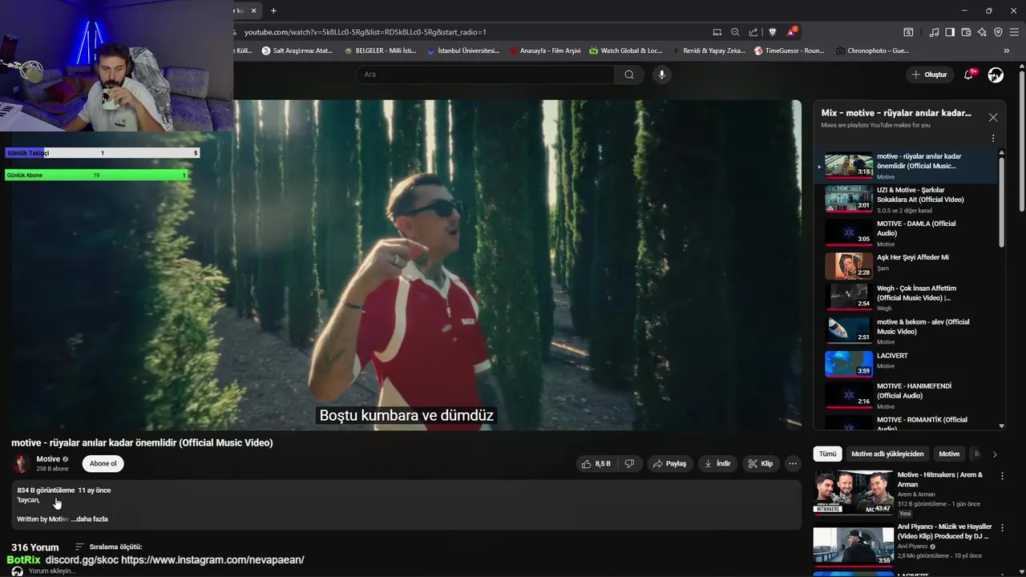Open the YouTube account avatar menu
Screen dimensions: 1026x577
[996, 75]
